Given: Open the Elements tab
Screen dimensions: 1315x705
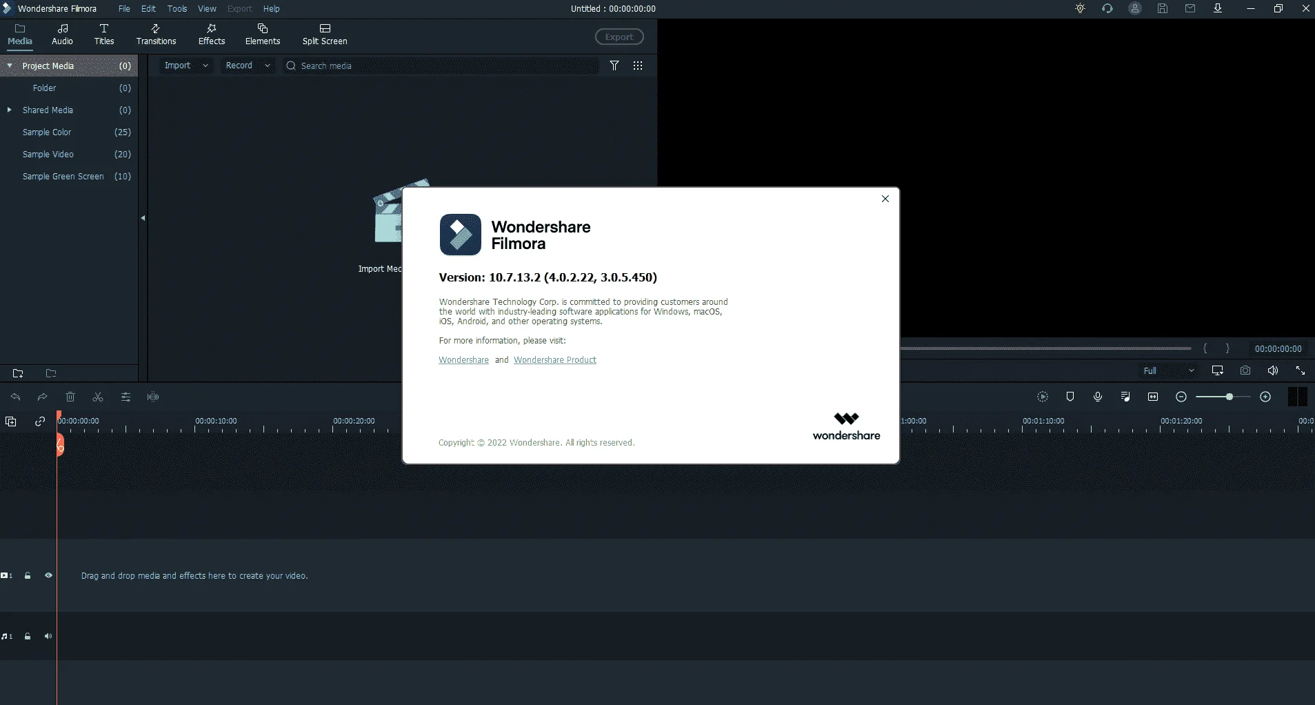Looking at the screenshot, I should click(263, 34).
